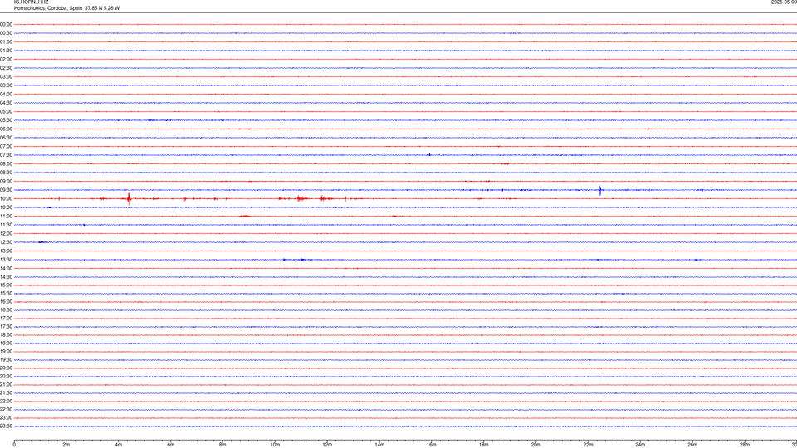Select the 22:00 time label

pyautogui.click(x=6, y=402)
